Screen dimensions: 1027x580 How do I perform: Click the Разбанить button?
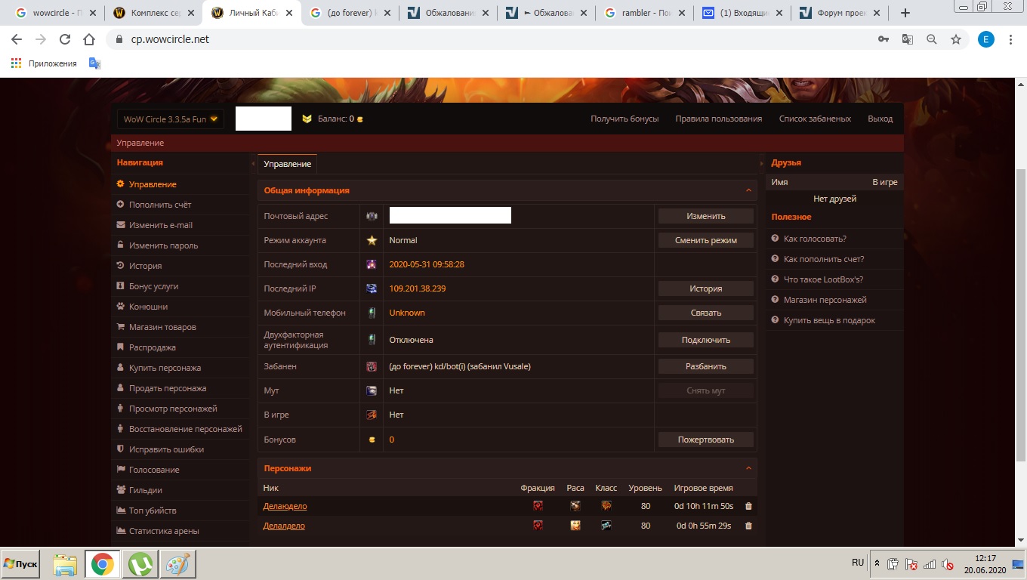[x=705, y=366]
